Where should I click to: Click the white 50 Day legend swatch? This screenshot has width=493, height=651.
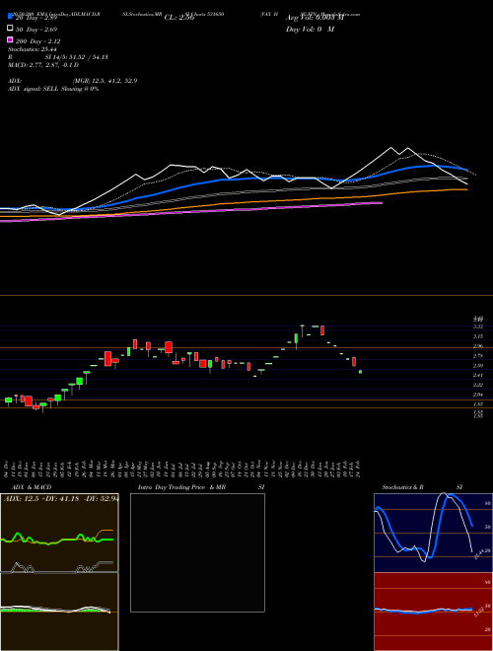(x=10, y=28)
